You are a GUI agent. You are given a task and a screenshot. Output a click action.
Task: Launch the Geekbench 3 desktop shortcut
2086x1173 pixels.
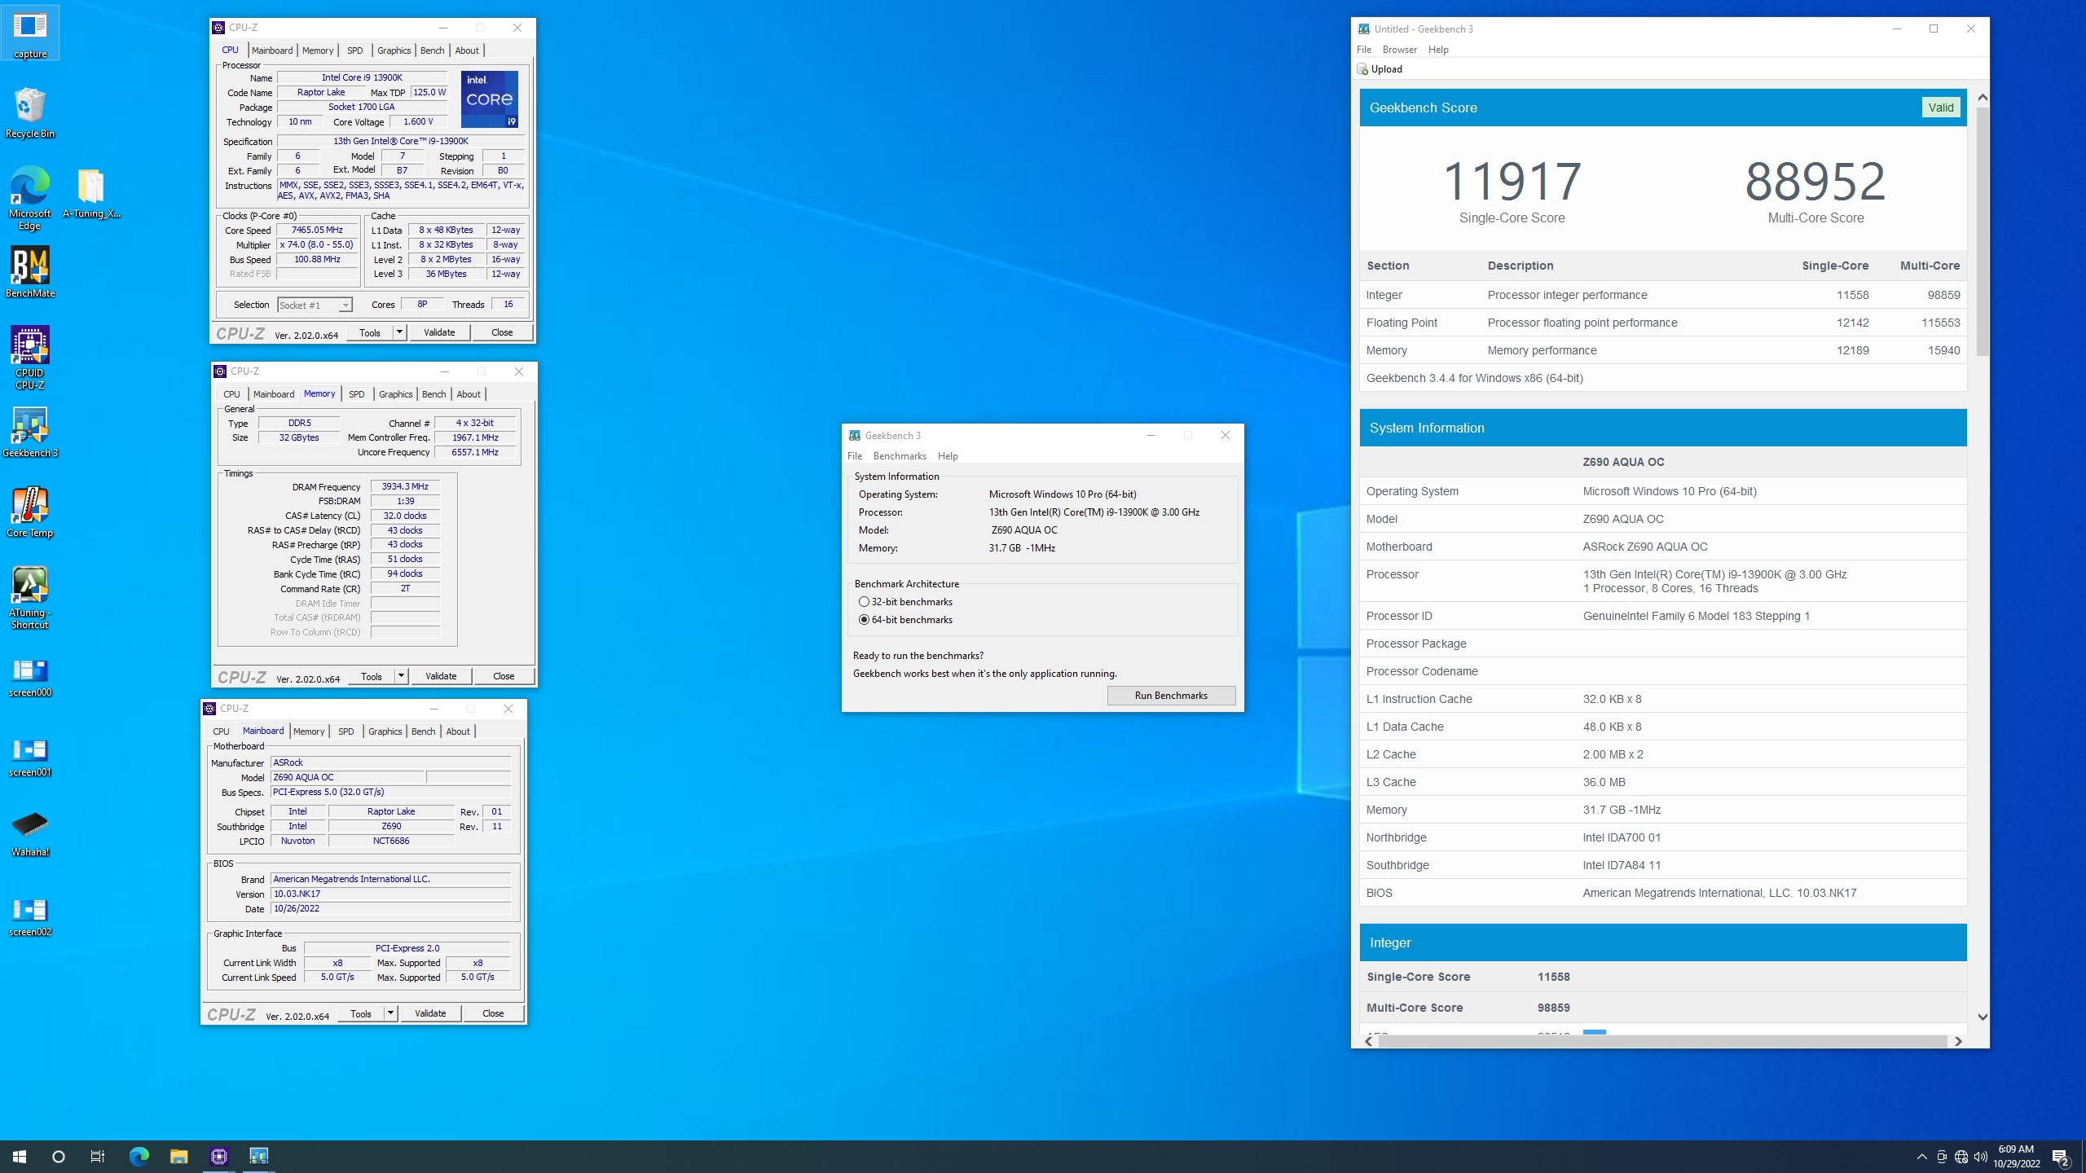(x=30, y=433)
